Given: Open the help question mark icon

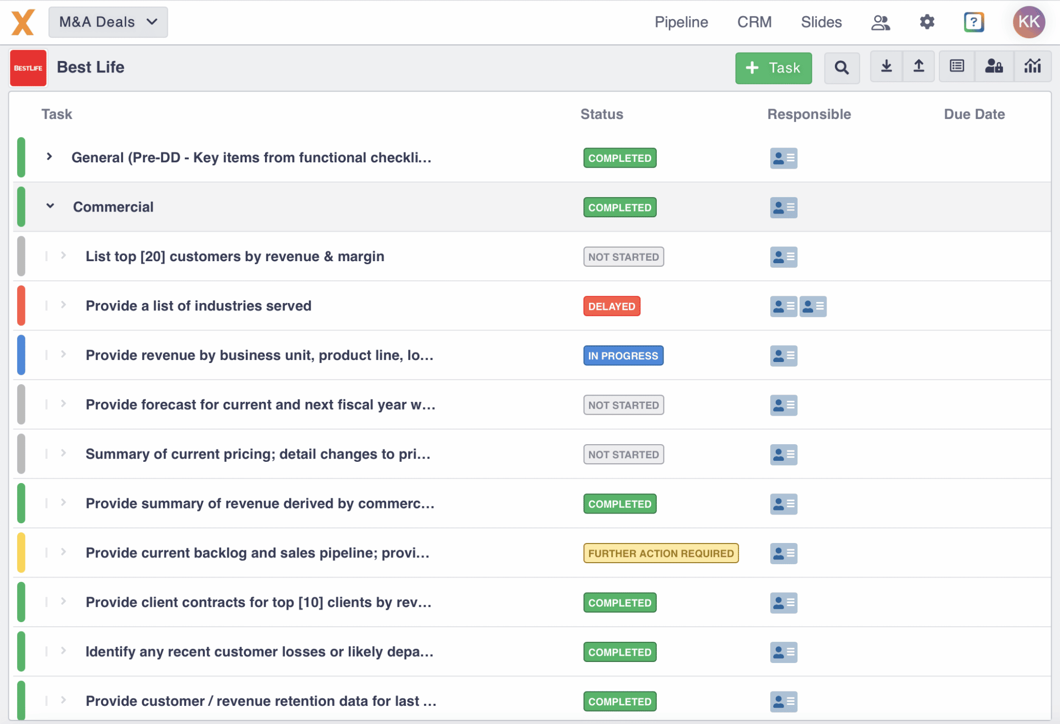Looking at the screenshot, I should 974,22.
